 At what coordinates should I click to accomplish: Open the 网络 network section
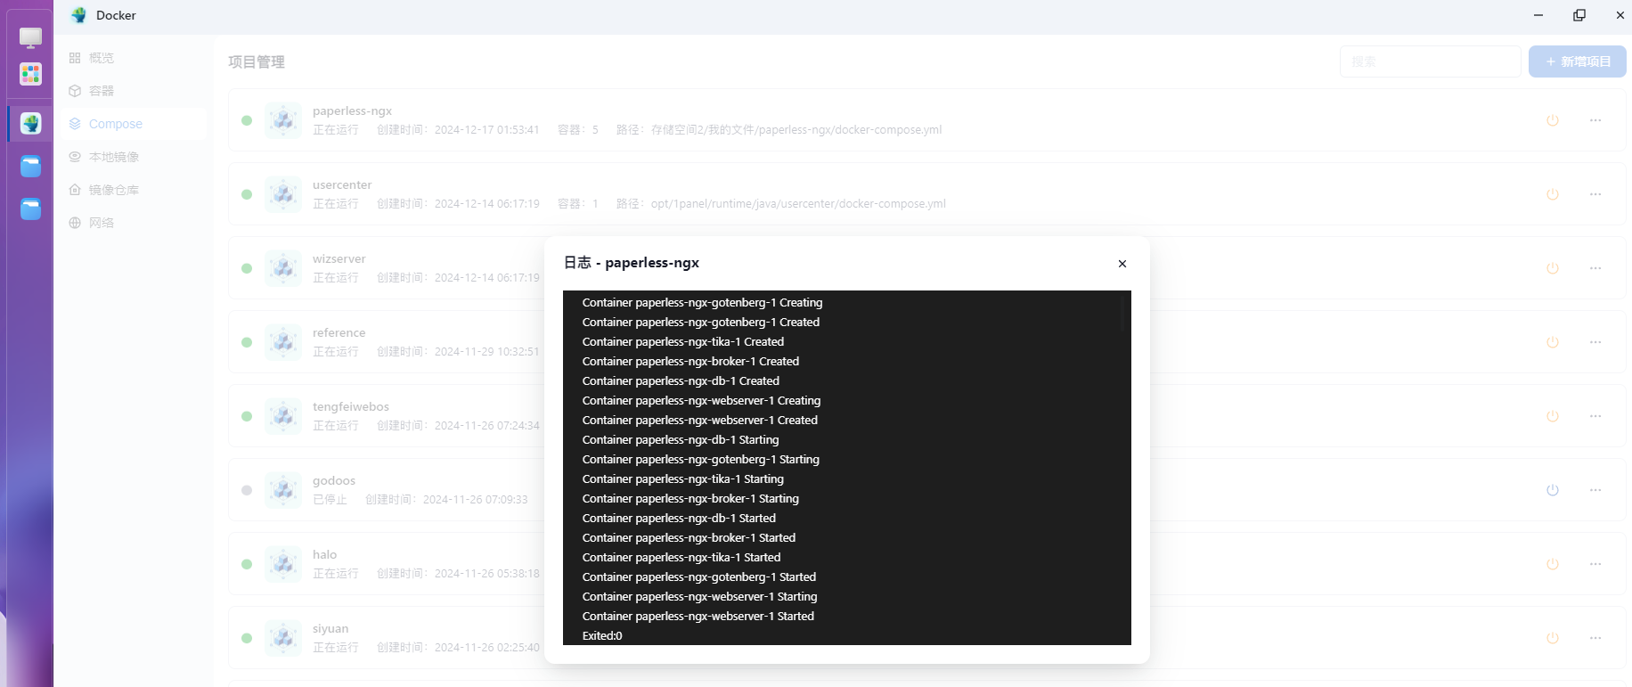tap(134, 223)
